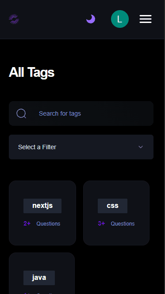Focus the Search for tags field
The height and width of the screenshot is (294, 165).
click(x=81, y=113)
